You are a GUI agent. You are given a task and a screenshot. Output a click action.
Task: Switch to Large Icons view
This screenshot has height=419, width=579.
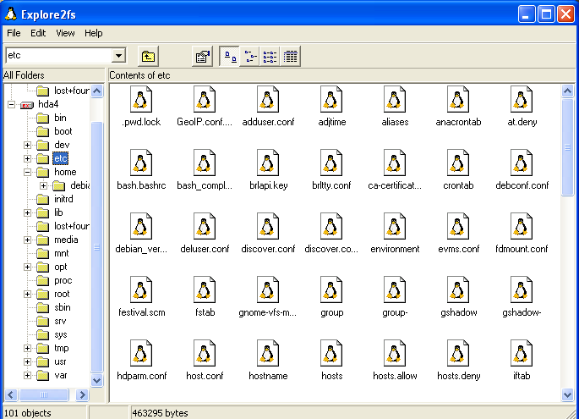point(230,57)
